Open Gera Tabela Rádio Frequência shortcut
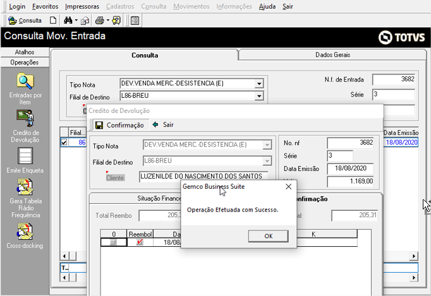Image resolution: width=431 pixels, height=296 pixels. click(x=25, y=198)
